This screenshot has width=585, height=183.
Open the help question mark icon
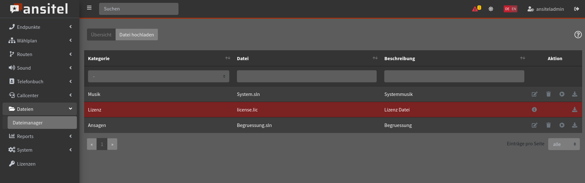[578, 35]
